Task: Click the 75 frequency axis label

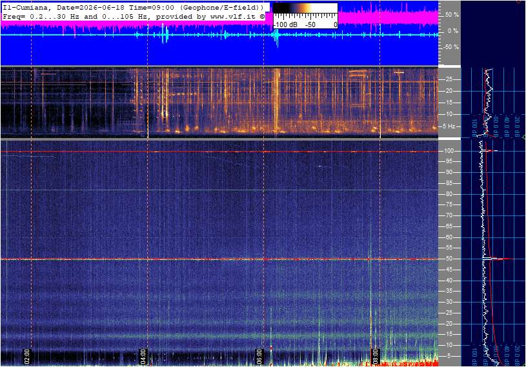Action: [x=449, y=204]
